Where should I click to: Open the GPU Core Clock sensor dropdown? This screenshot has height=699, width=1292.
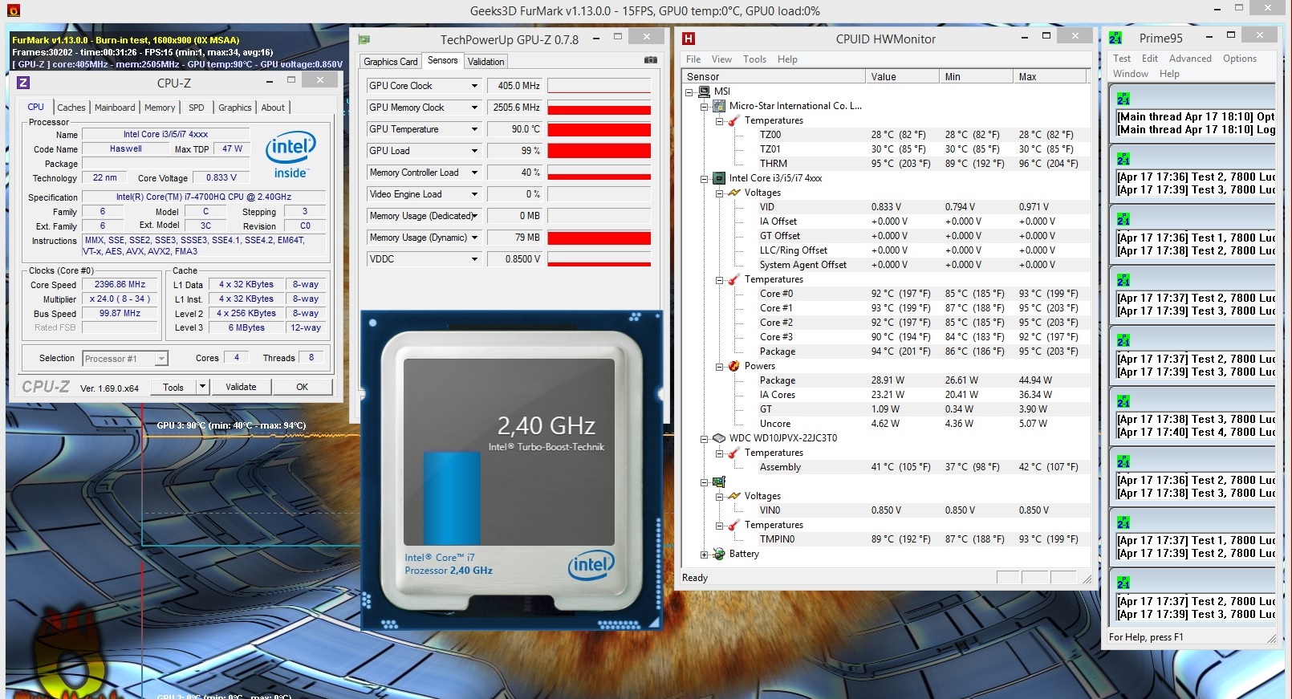click(x=474, y=86)
